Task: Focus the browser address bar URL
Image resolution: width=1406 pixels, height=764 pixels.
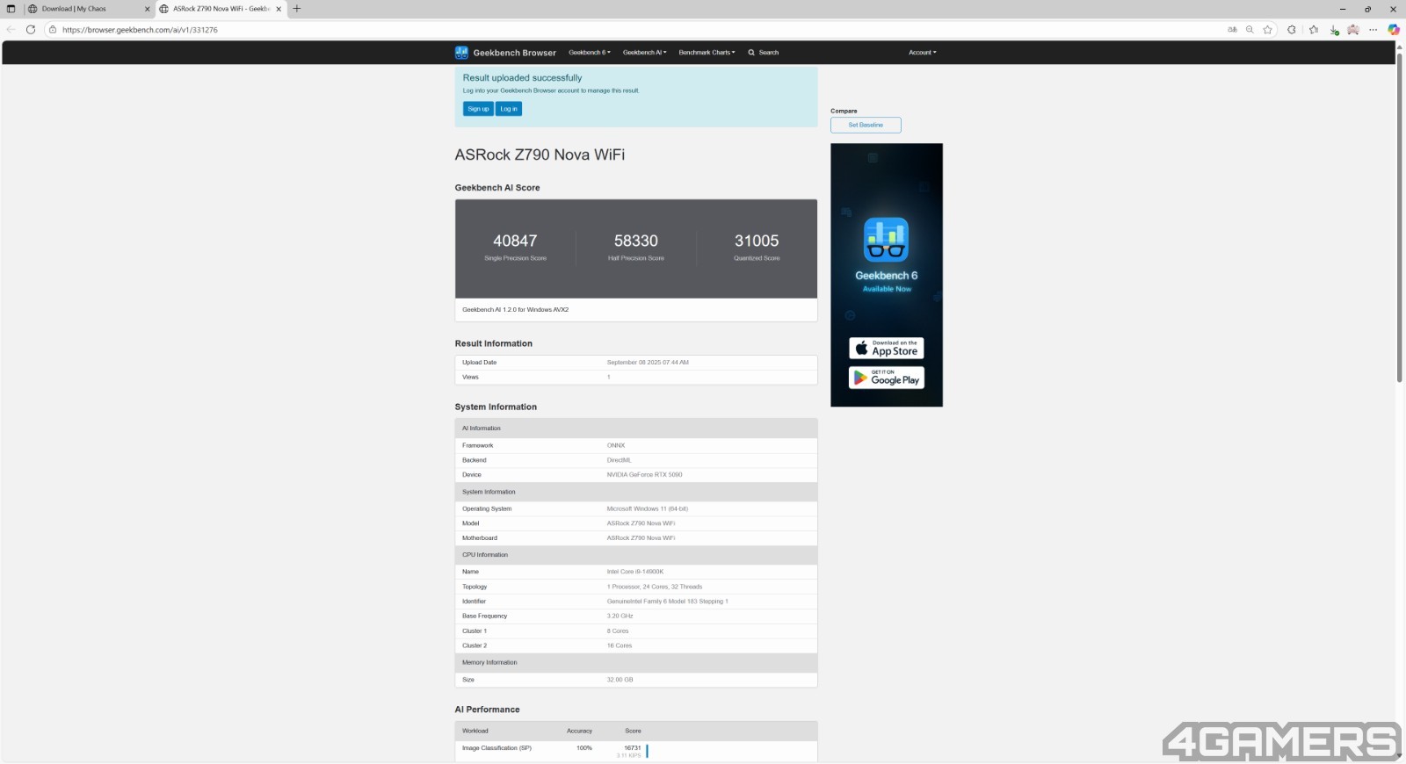Action: pos(140,30)
